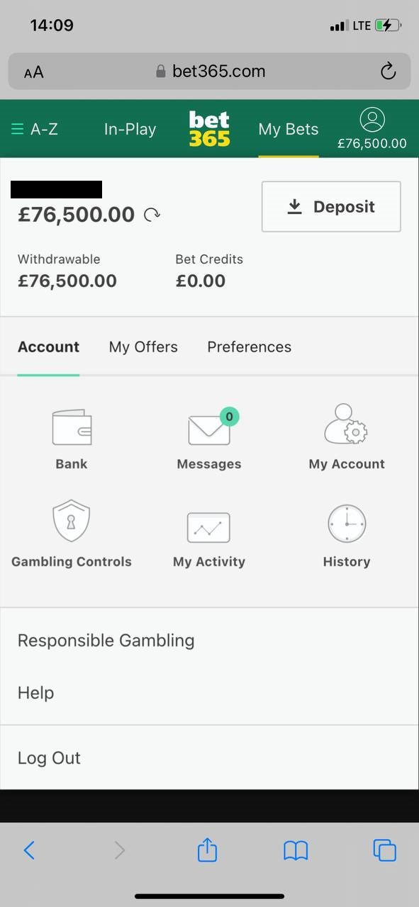Open the A-Z hamburger menu
The height and width of the screenshot is (907, 419).
click(x=35, y=129)
